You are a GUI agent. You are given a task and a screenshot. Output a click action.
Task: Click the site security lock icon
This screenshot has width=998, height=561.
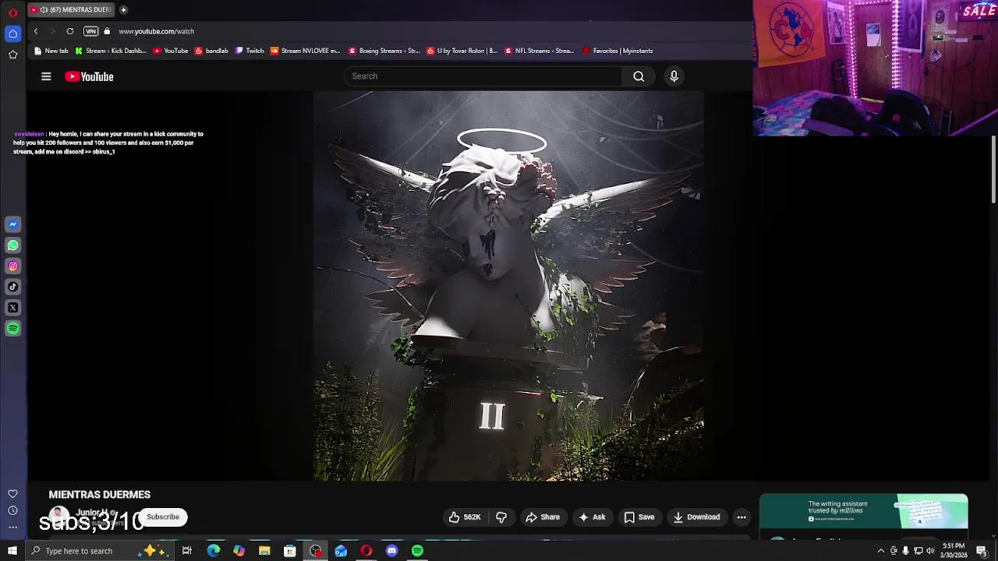pyautogui.click(x=108, y=31)
